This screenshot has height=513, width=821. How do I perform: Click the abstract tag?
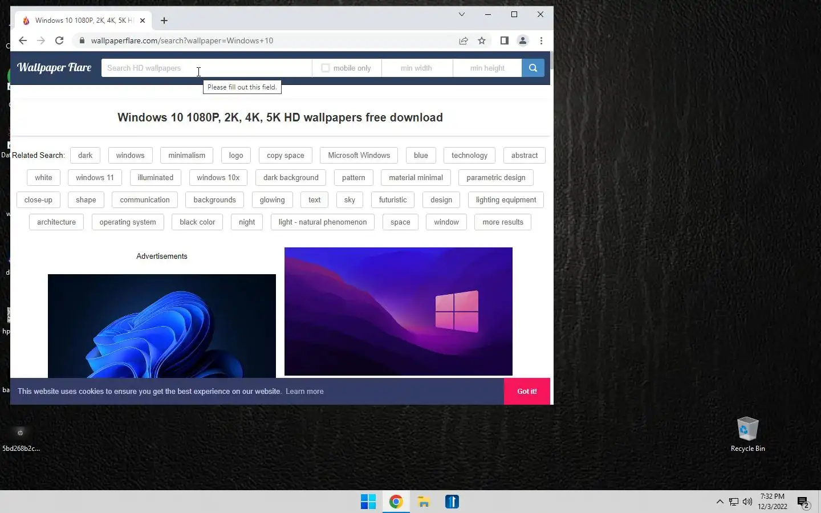coord(525,155)
